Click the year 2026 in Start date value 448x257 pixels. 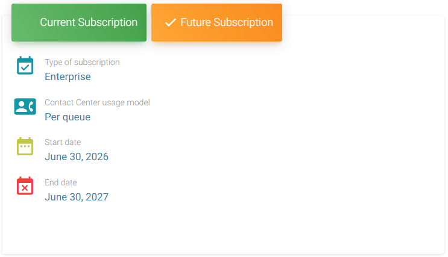click(96, 157)
